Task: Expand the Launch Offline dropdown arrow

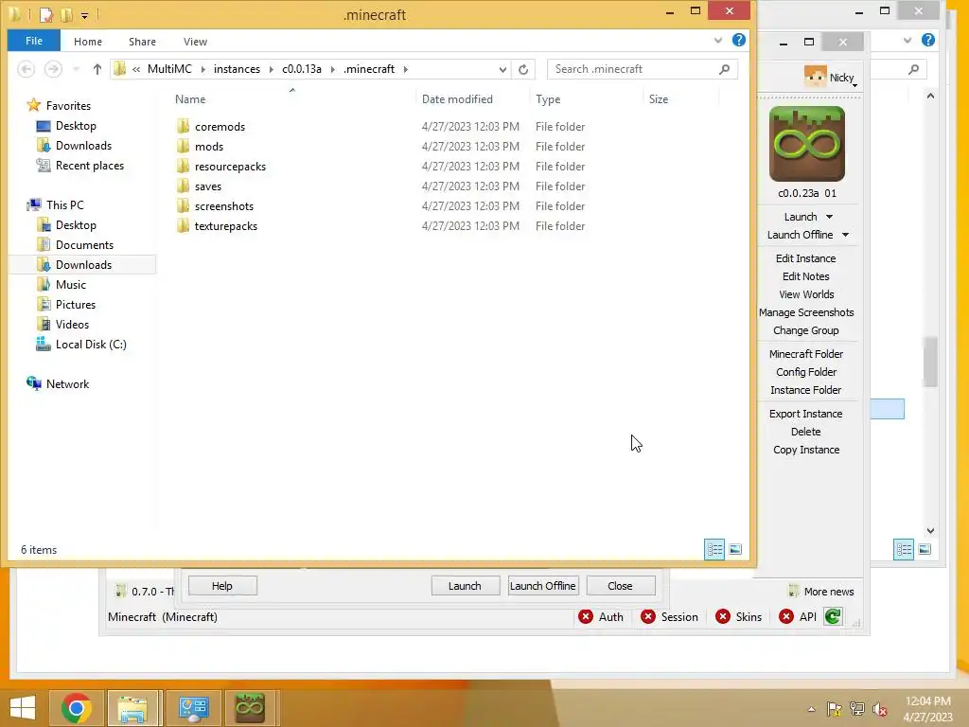Action: 845,235
